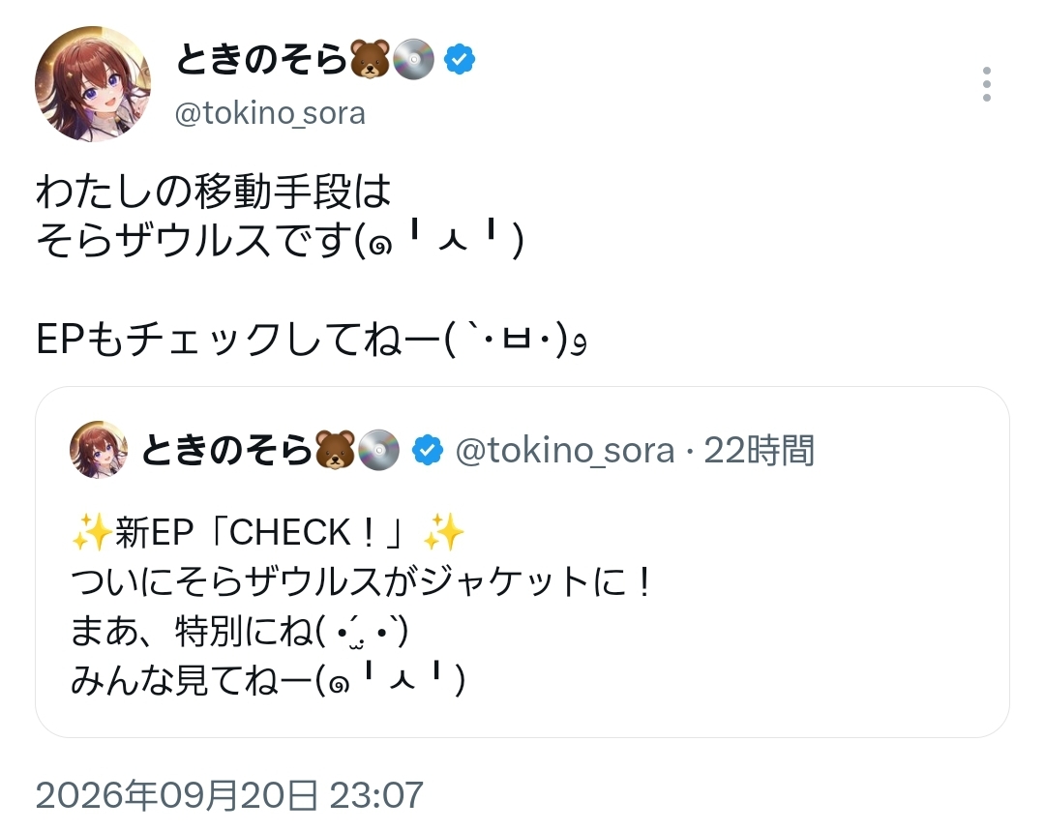
Task: Click quoted tweet's small profile avatar
Action: coord(99,450)
